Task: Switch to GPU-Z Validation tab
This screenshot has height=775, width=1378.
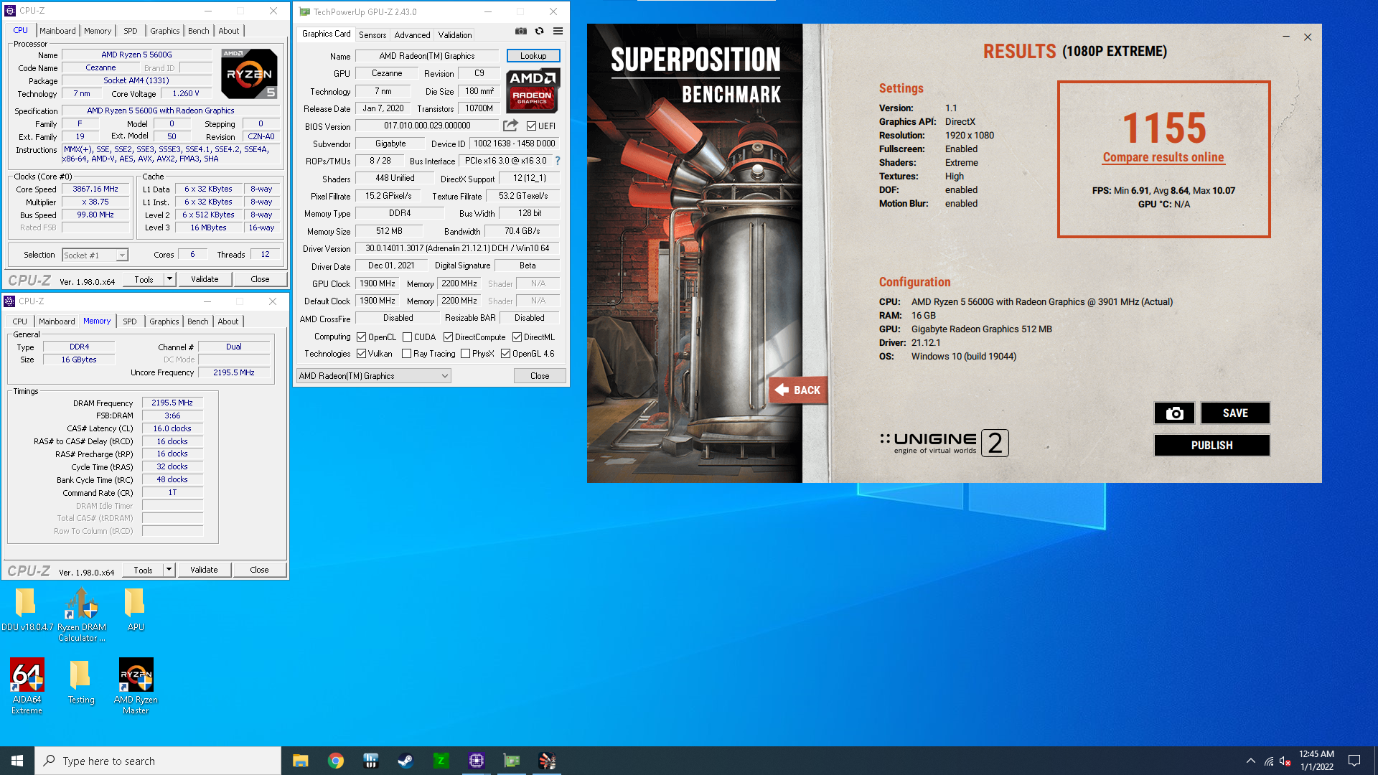Action: pyautogui.click(x=455, y=34)
